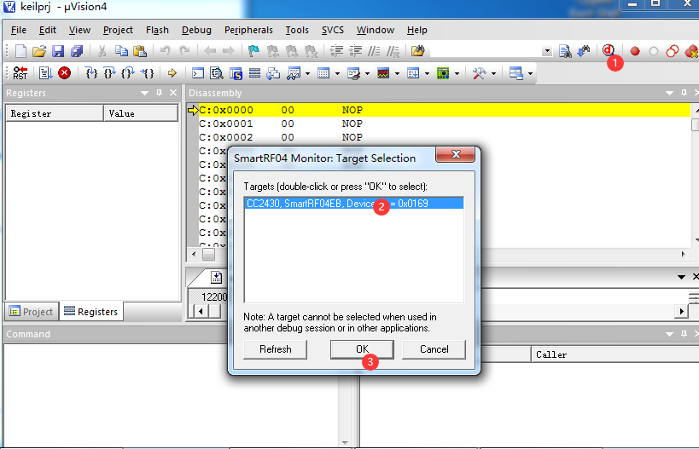Run program execution icon
699x449 pixels.
click(45, 73)
